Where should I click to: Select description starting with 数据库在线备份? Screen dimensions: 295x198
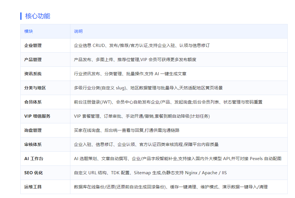tap(171, 187)
